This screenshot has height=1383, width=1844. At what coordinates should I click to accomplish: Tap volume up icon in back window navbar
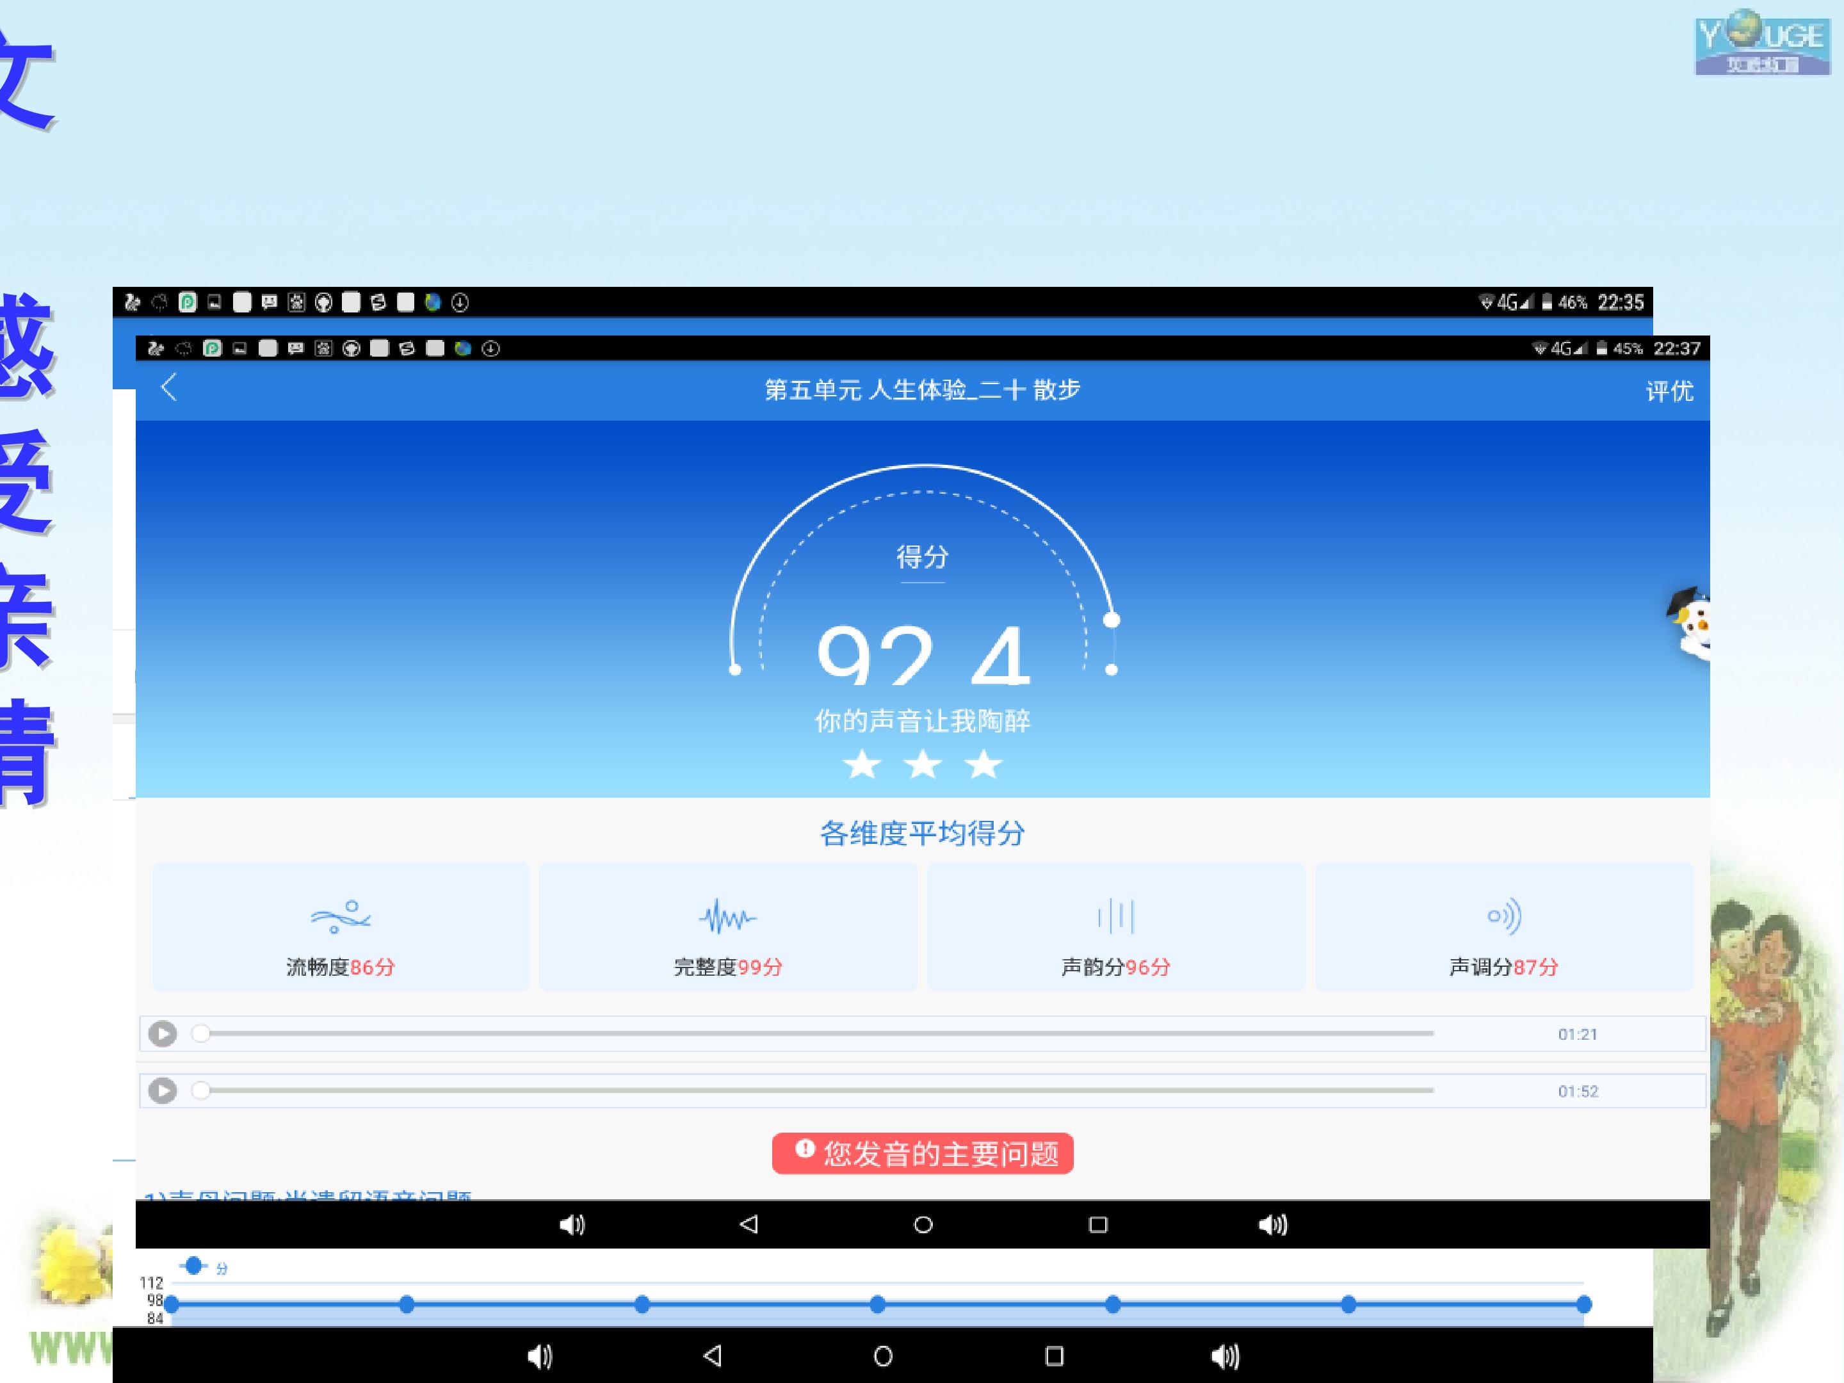point(1225,1356)
